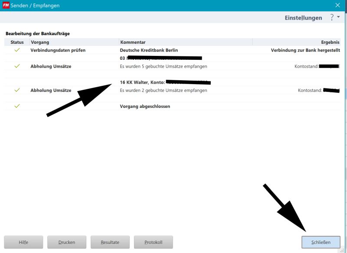The width and height of the screenshot is (347, 253).
Task: Select 'Es wurden 5 gebuchte Umsätze empfangen'
Action: pyautogui.click(x=164, y=66)
